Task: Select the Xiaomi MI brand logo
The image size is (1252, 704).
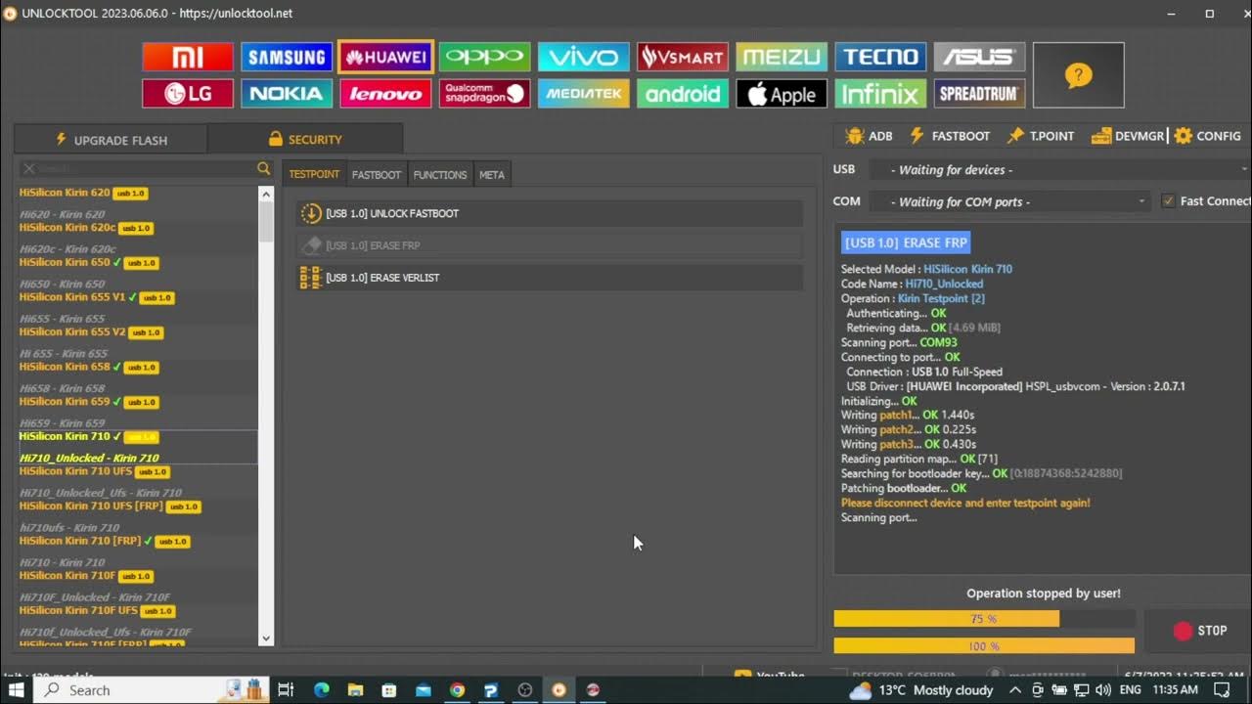Action: pyautogui.click(x=188, y=57)
